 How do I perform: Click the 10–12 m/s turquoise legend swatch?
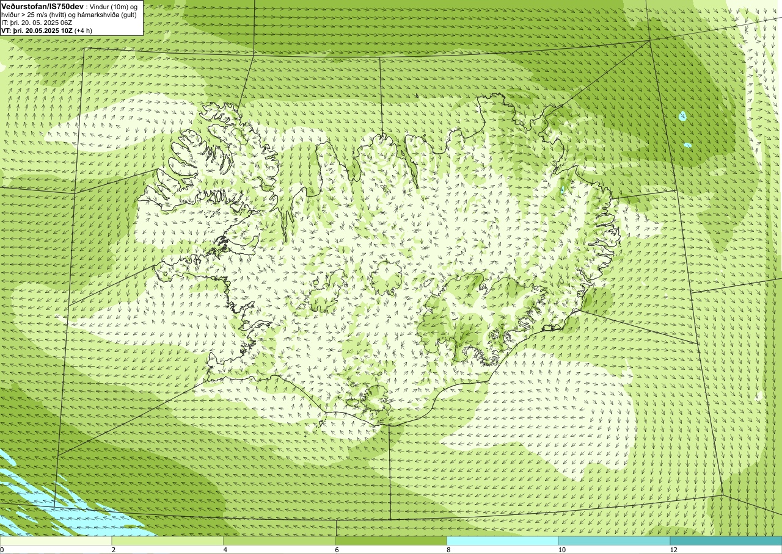tap(614, 541)
